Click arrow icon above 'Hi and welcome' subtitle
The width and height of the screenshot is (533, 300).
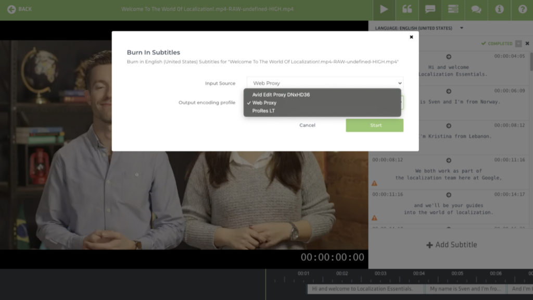[449, 56]
